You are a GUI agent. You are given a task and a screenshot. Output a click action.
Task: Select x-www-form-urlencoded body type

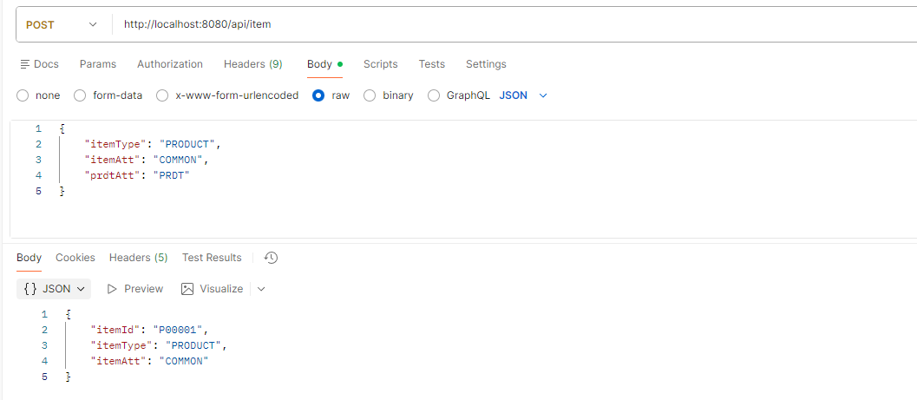coord(162,95)
